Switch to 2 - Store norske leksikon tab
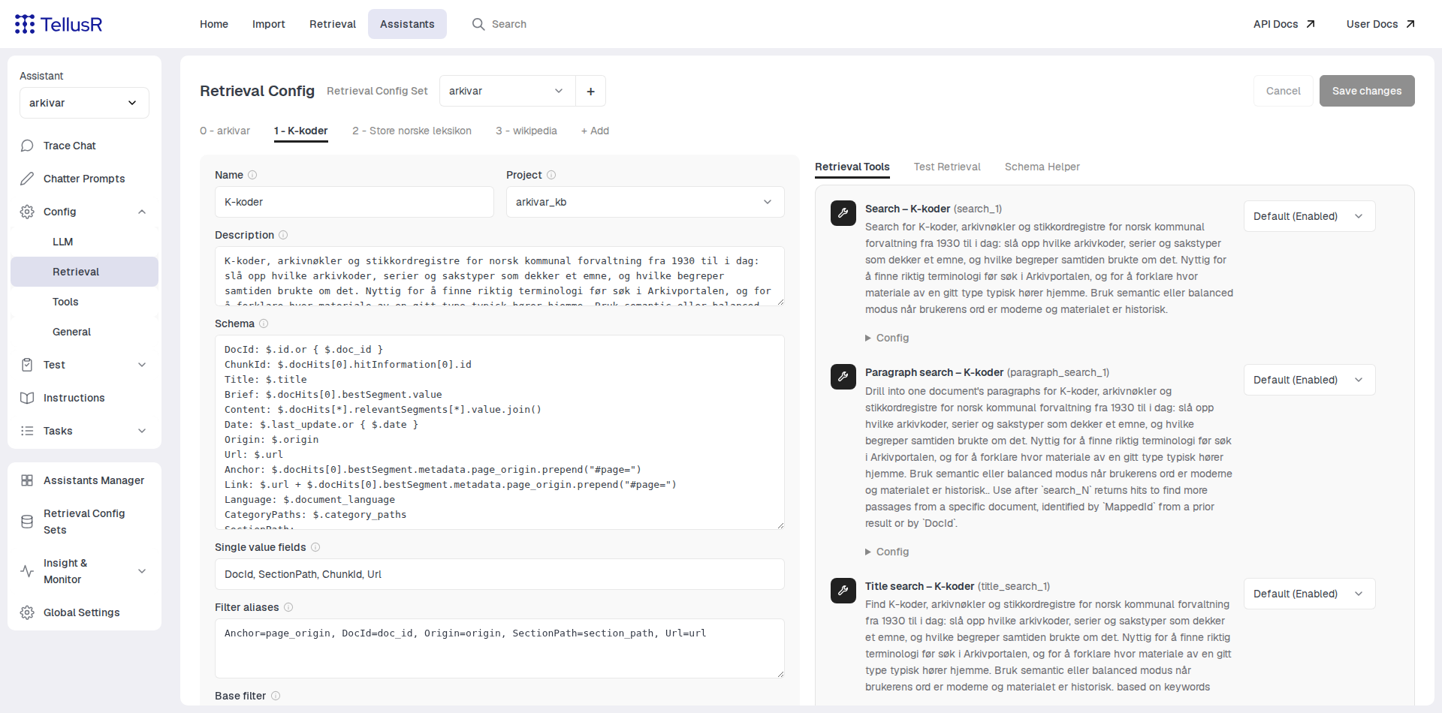 pos(412,131)
